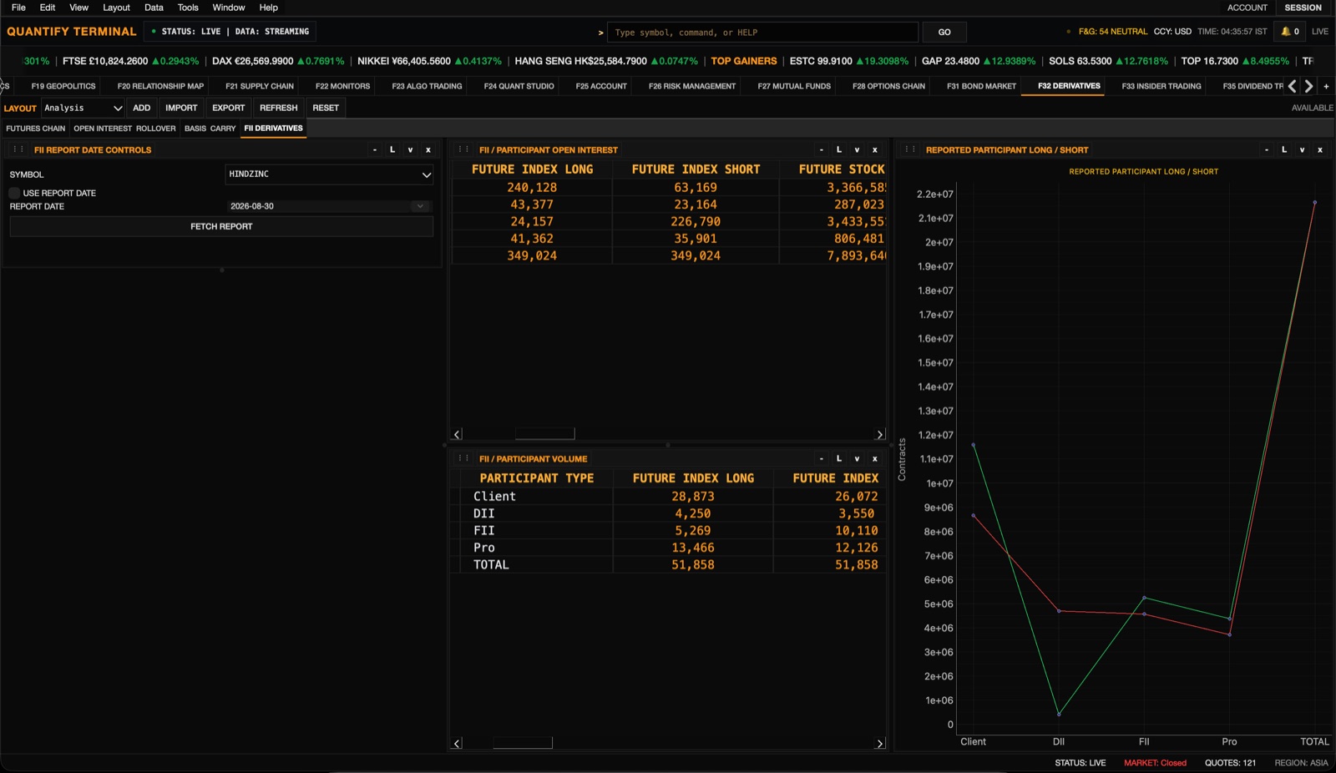Collapse Reported Participant Long/Short with v icon
Viewport: 1336px width, 773px height.
[x=1302, y=150]
